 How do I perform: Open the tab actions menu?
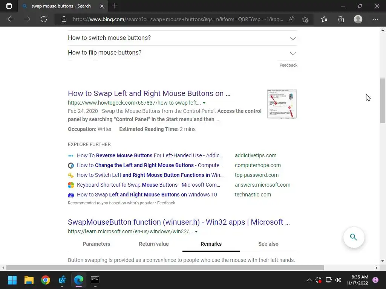point(9,6)
